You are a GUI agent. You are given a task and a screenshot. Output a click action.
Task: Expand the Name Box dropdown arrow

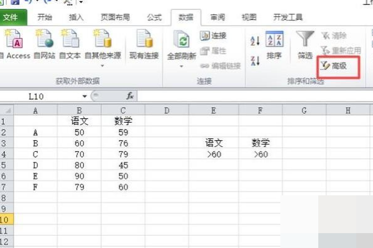coord(85,96)
